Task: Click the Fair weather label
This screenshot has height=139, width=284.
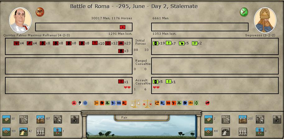Action: click(x=124, y=118)
